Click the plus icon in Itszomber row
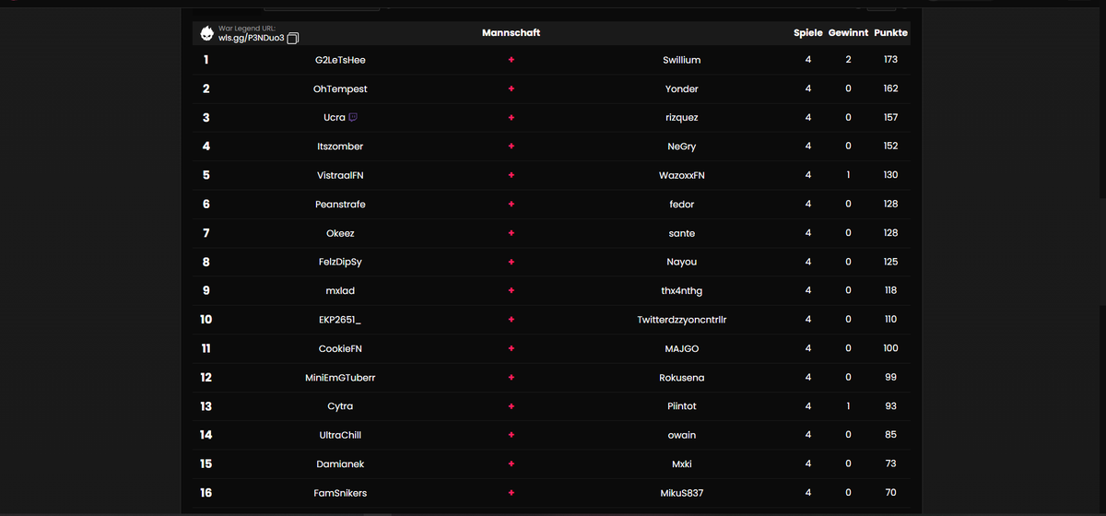The height and width of the screenshot is (516, 1106). coord(511,147)
